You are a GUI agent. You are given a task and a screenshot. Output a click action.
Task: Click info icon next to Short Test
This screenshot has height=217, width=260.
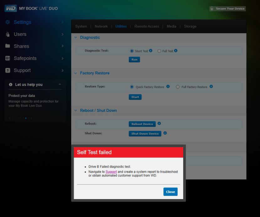coord(151,51)
